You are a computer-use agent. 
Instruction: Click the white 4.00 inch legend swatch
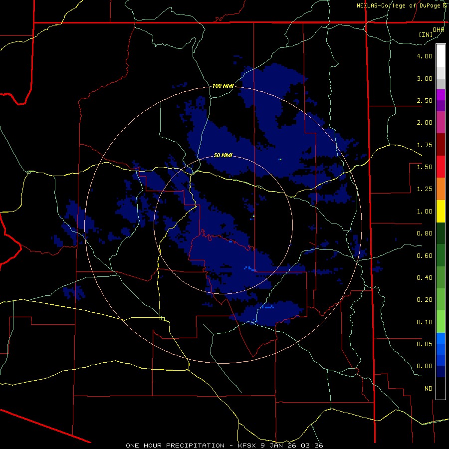coord(441,56)
